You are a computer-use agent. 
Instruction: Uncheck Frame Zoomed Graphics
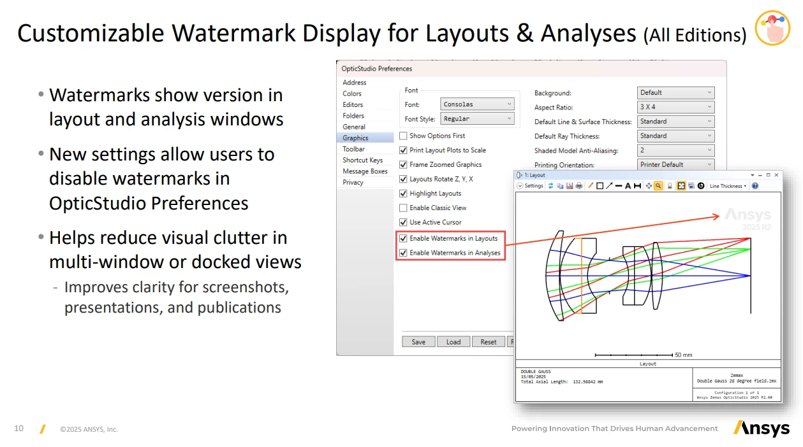point(403,165)
